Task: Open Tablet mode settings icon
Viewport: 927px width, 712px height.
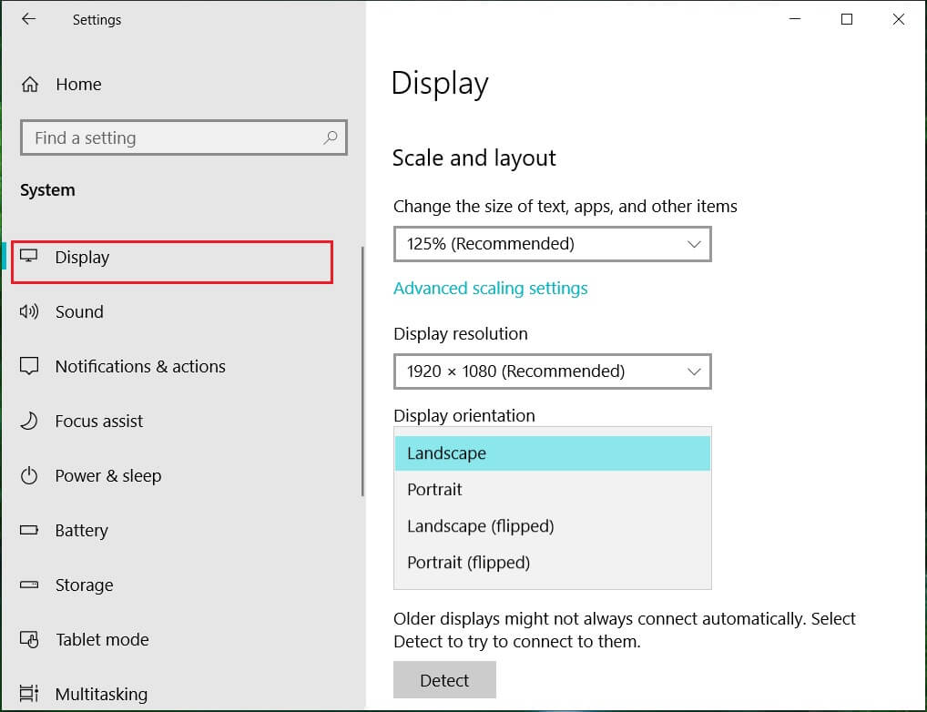Action: [x=30, y=639]
